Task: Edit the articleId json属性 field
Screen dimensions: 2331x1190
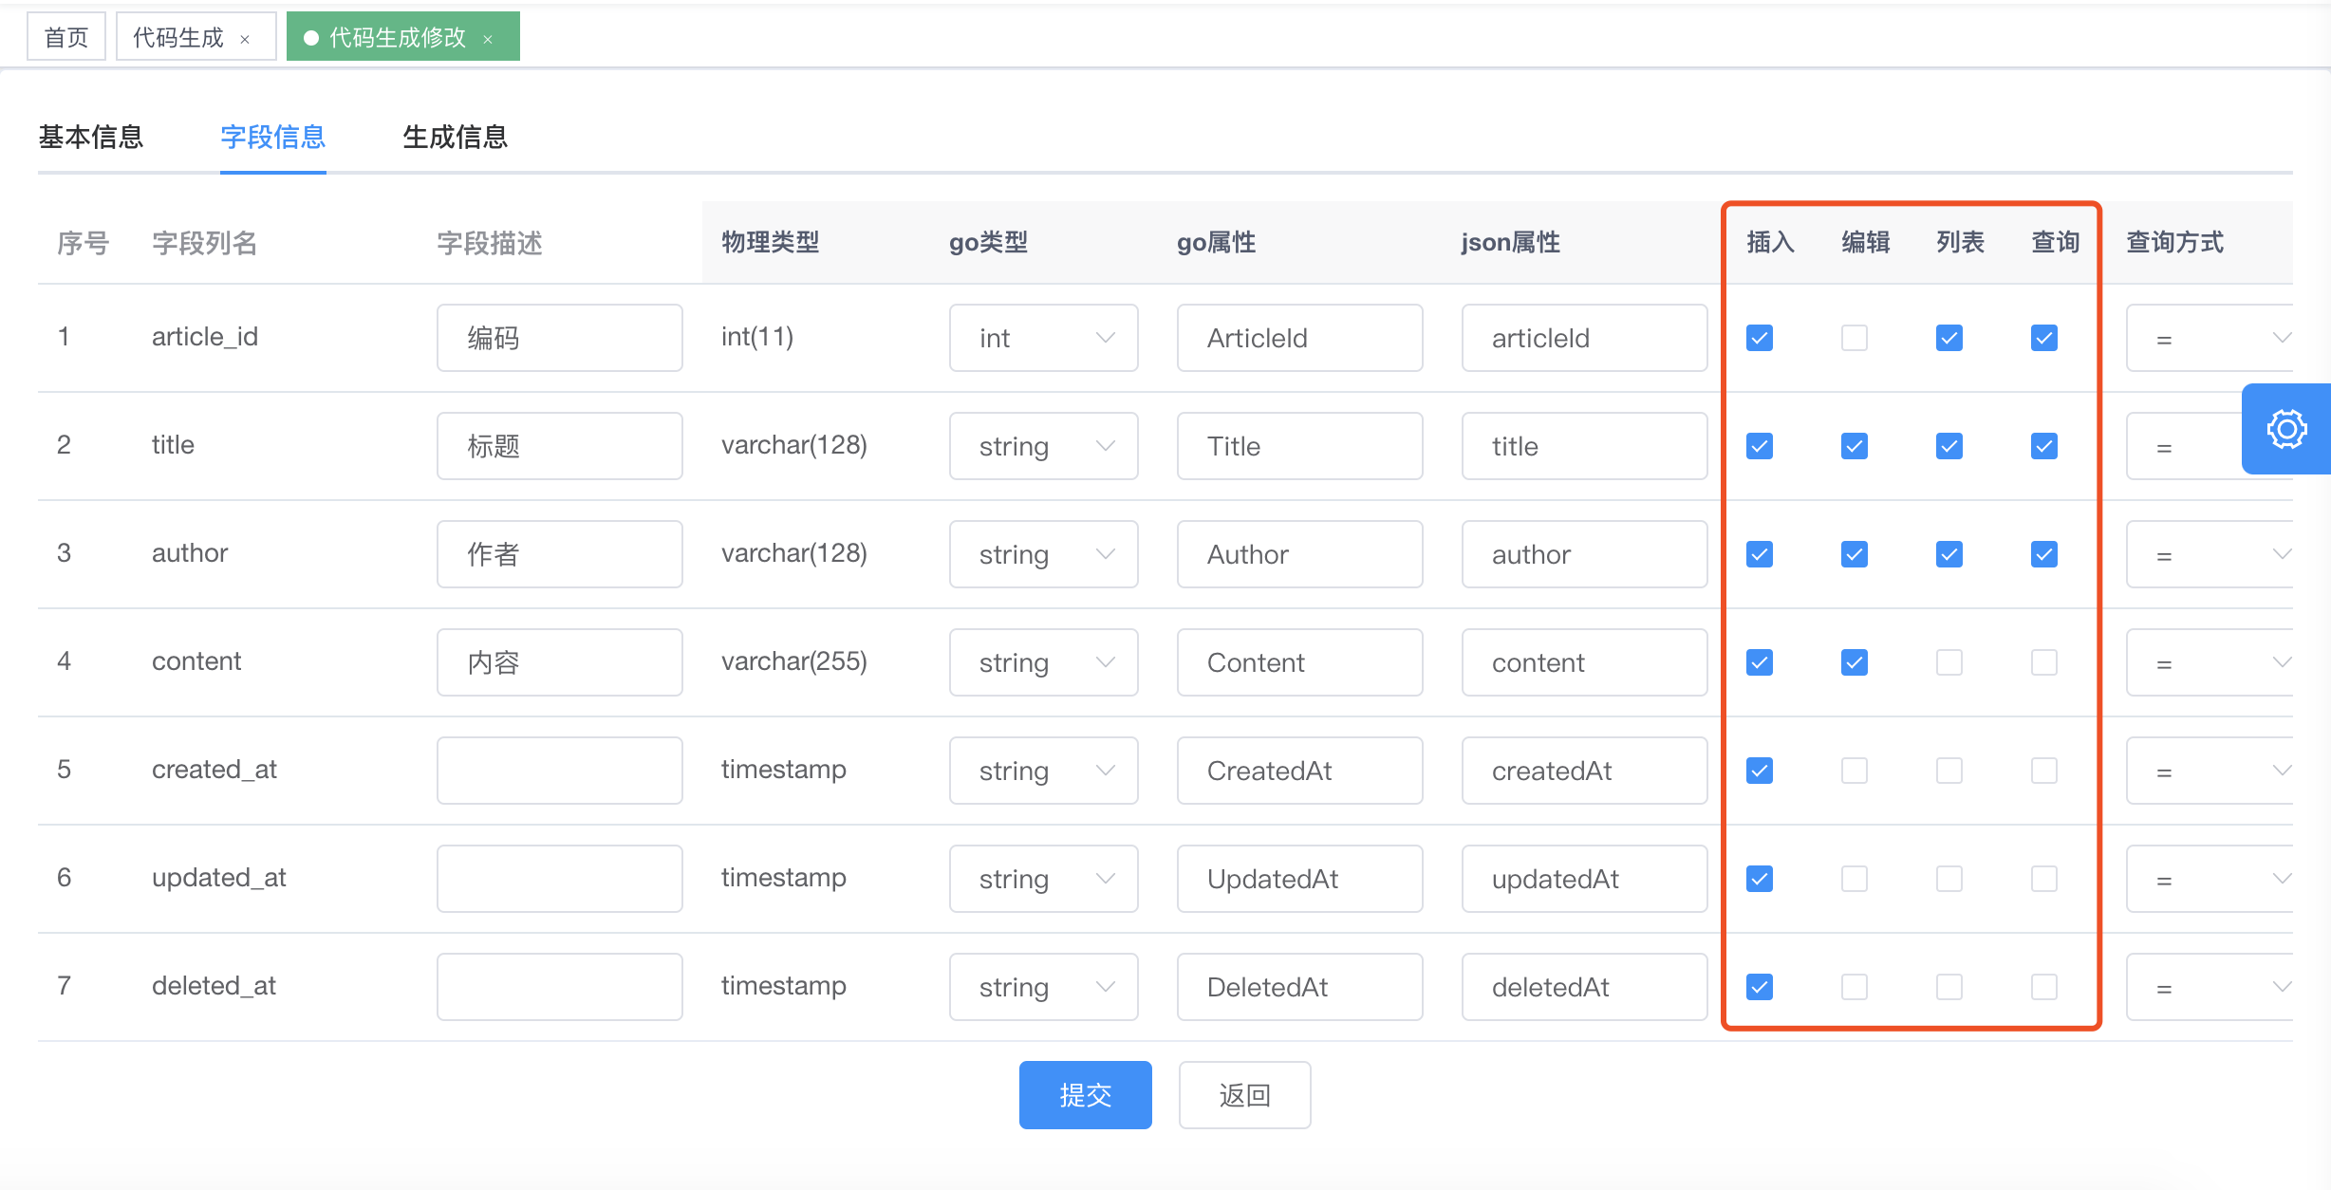Action: coord(1585,338)
